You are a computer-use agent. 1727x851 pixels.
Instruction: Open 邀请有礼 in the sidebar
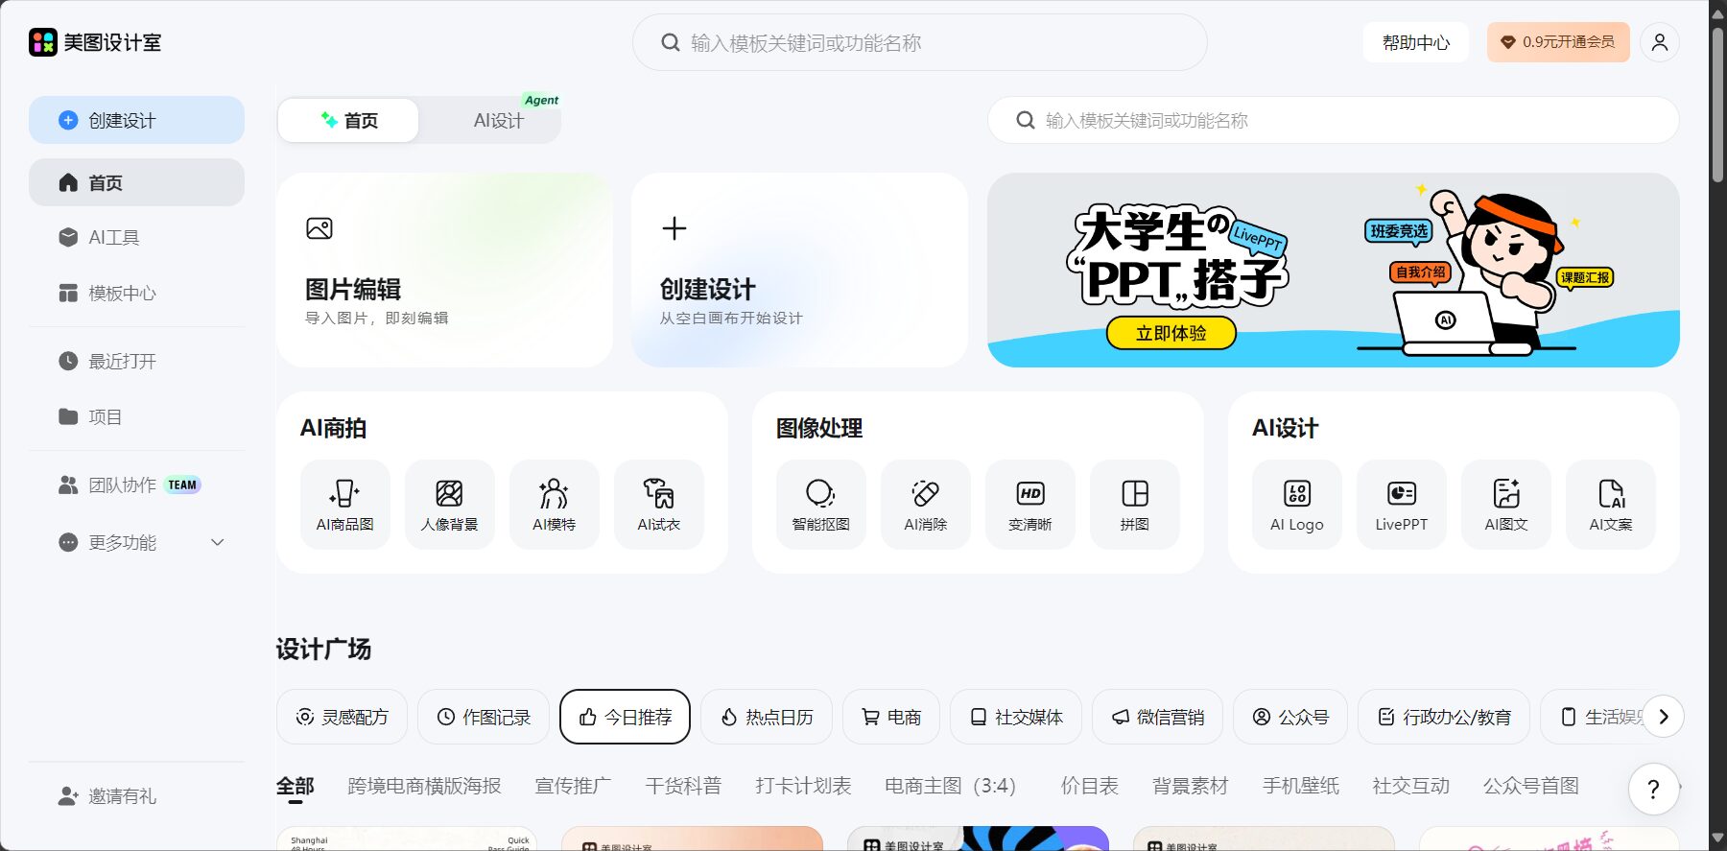(136, 795)
